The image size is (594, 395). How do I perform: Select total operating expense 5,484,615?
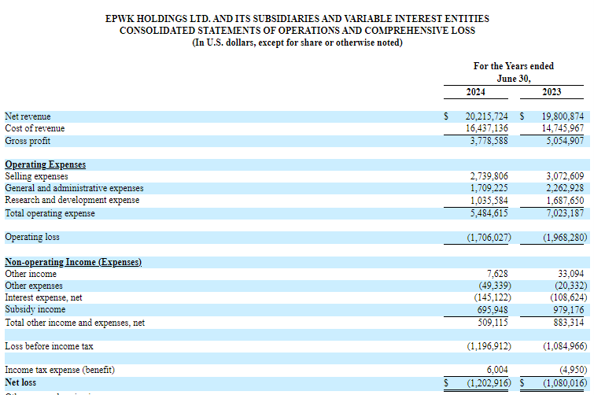(489, 213)
